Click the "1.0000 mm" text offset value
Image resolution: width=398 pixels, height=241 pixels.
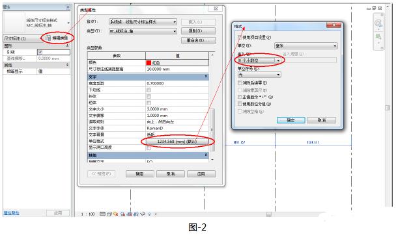(177, 116)
